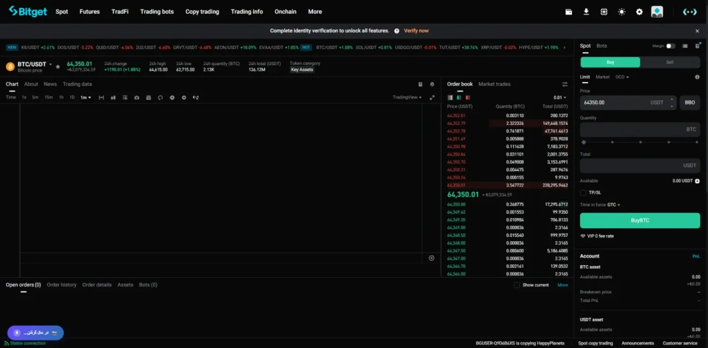Click the tutorial book icon above chart
The height and width of the screenshot is (348, 708).
420,85
